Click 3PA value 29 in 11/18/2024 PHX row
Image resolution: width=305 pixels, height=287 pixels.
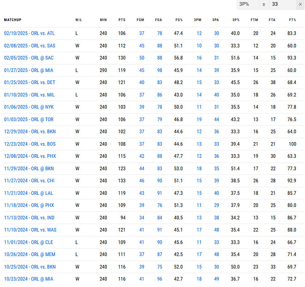point(216,205)
